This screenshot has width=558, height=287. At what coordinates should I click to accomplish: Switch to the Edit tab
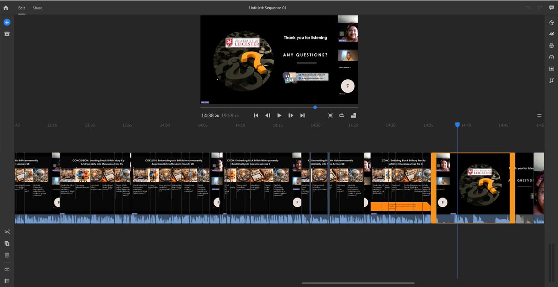click(x=21, y=8)
